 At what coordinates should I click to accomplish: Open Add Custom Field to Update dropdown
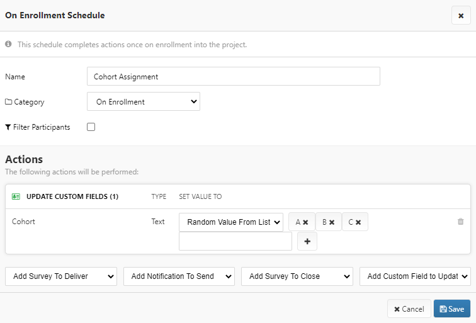pyautogui.click(x=415, y=276)
